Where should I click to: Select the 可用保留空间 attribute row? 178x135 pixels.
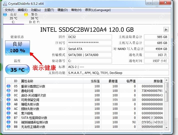pyautogui.click(x=85, y=100)
